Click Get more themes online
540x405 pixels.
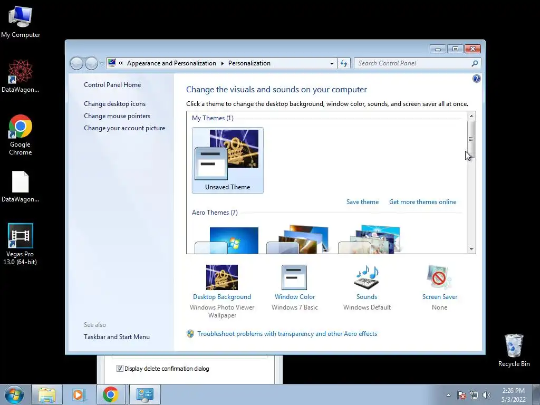pyautogui.click(x=422, y=202)
